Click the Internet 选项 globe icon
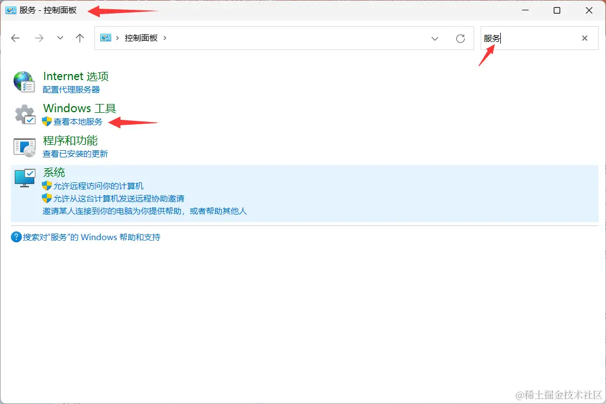The image size is (606, 404). click(23, 82)
